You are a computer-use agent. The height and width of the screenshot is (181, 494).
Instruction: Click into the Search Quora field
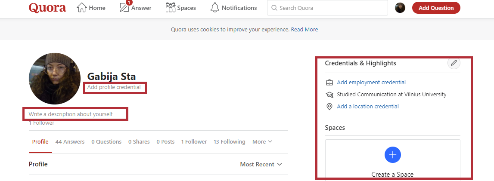327,8
